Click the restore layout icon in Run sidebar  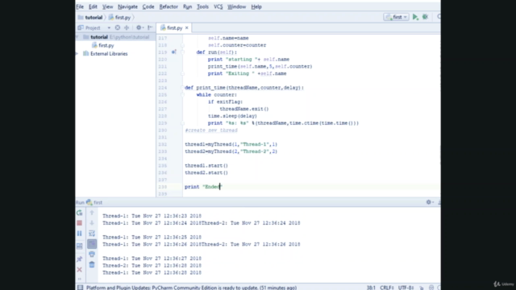80,246
